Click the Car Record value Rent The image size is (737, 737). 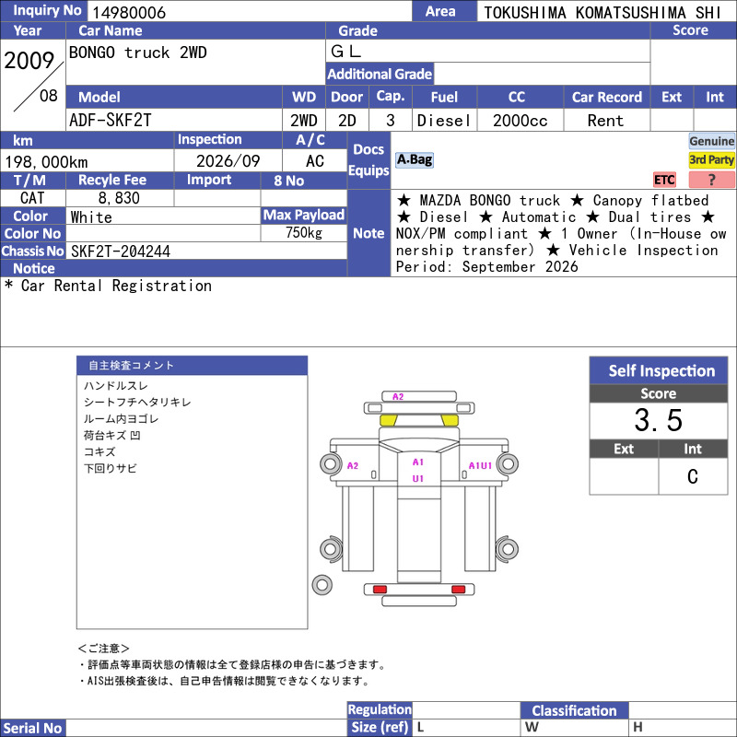pyautogui.click(x=605, y=121)
